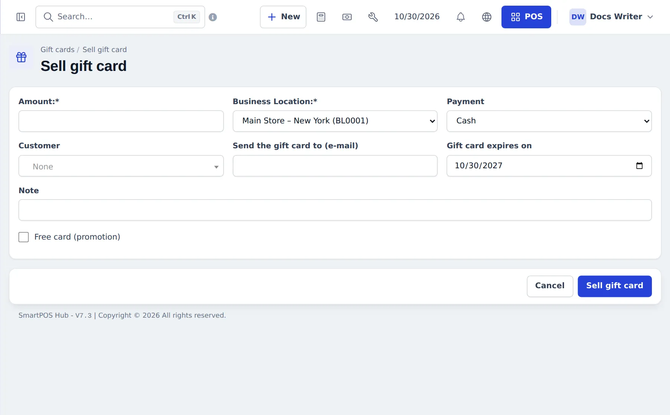Click the cash register money icon

347,17
